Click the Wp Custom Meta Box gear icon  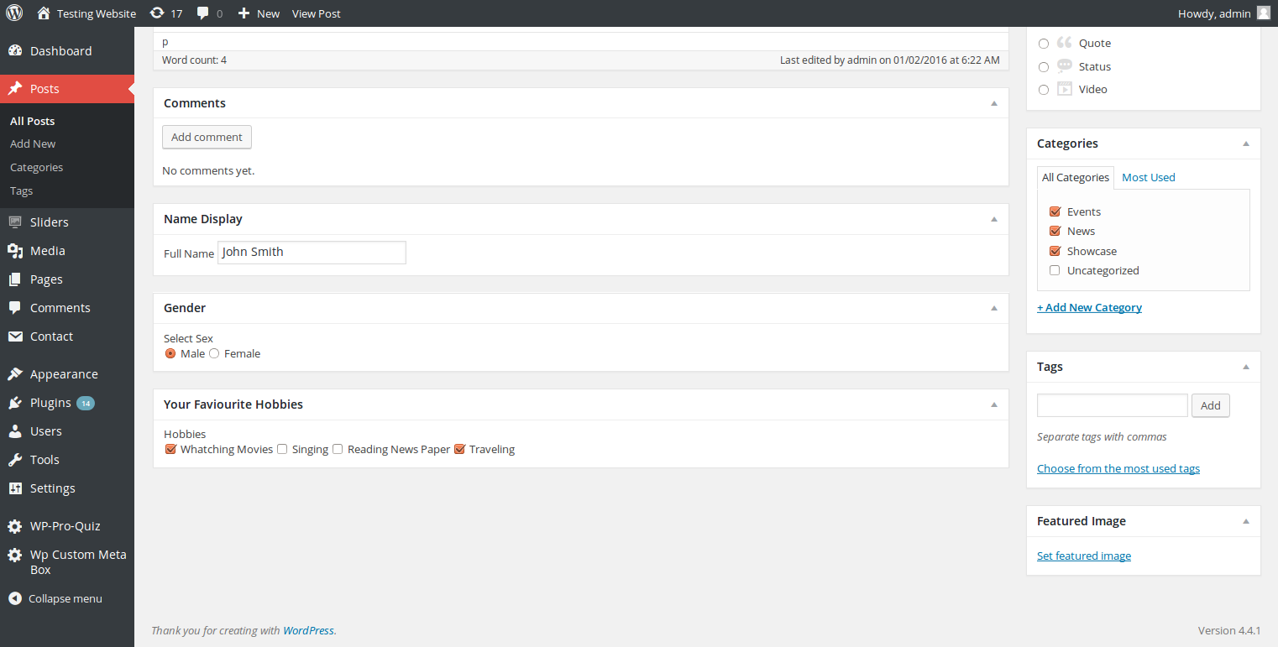[15, 555]
